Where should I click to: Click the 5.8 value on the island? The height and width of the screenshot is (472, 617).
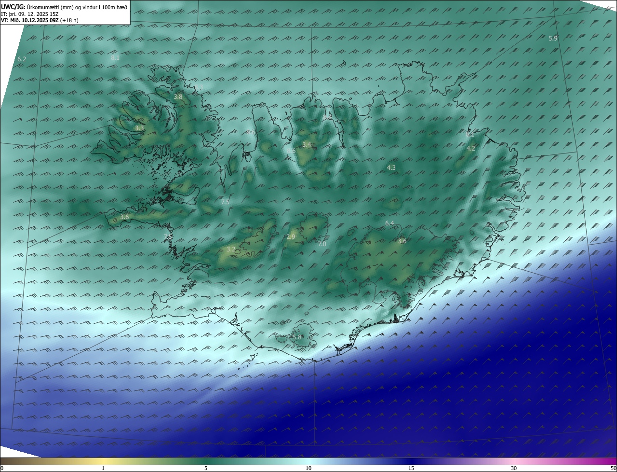(297, 337)
